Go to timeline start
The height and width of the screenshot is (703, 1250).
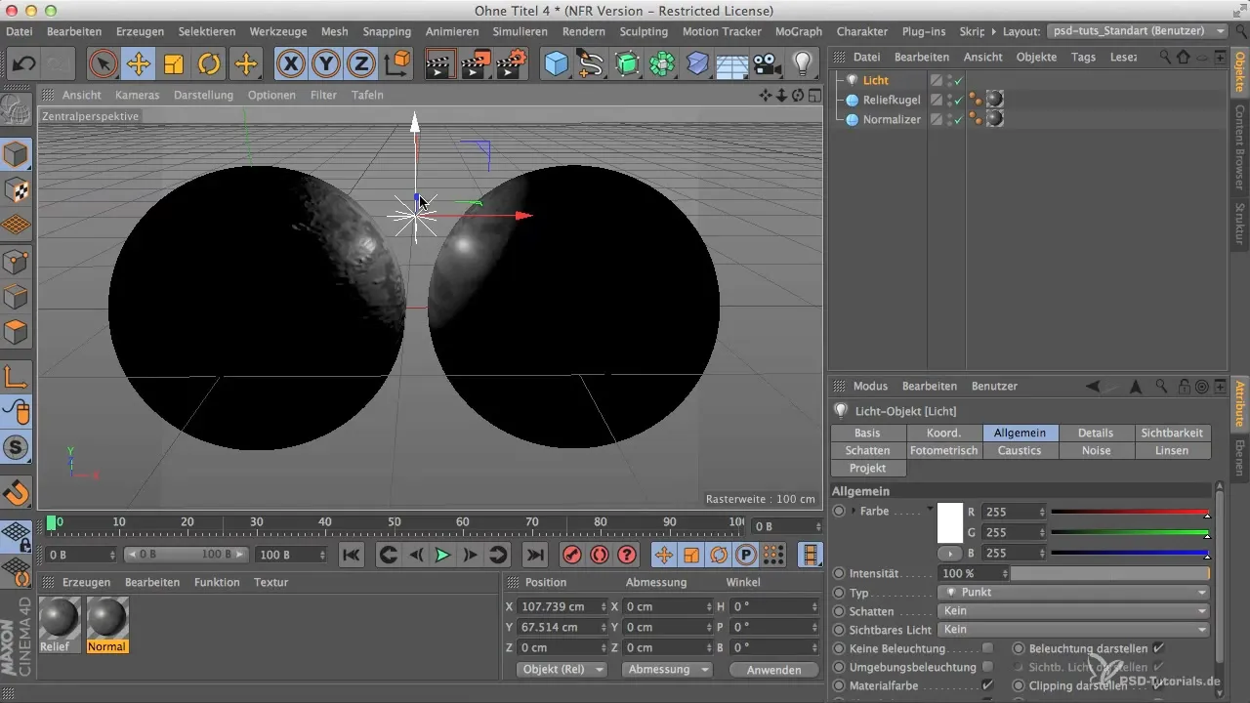pos(352,555)
